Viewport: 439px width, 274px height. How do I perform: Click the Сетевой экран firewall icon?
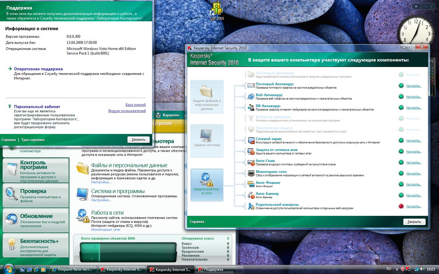[251, 140]
